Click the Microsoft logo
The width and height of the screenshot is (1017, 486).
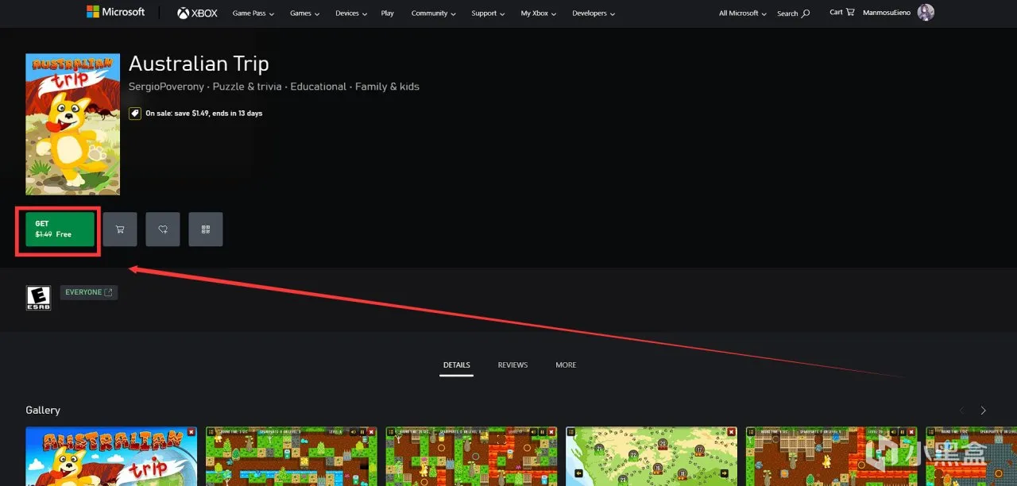click(x=115, y=12)
